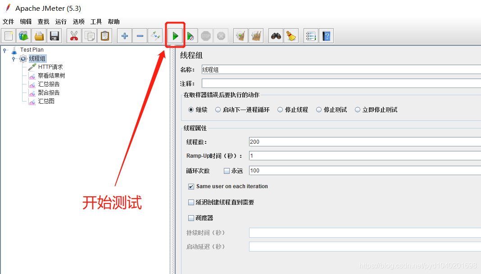Image resolution: width=481 pixels, height=274 pixels.
Task: Select the 停止线程 radio button
Action: click(280, 110)
